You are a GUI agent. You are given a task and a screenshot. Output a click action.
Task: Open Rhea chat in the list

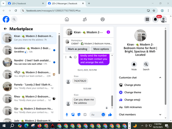coord(29,98)
